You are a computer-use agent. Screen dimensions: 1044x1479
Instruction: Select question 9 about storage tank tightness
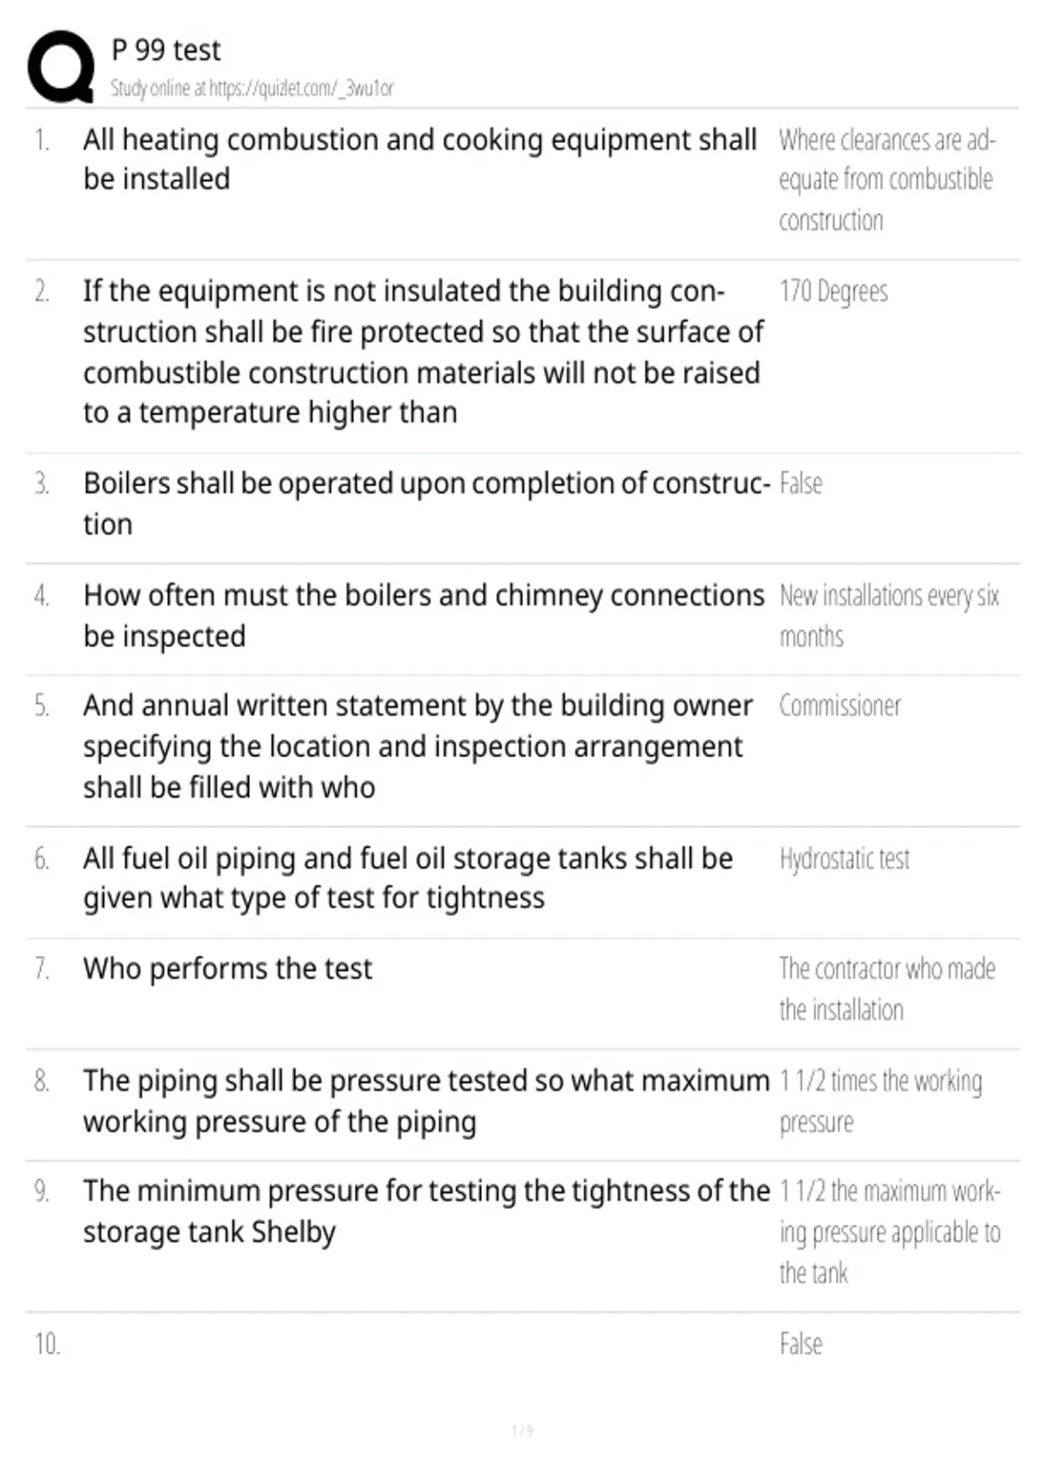pos(426,1212)
